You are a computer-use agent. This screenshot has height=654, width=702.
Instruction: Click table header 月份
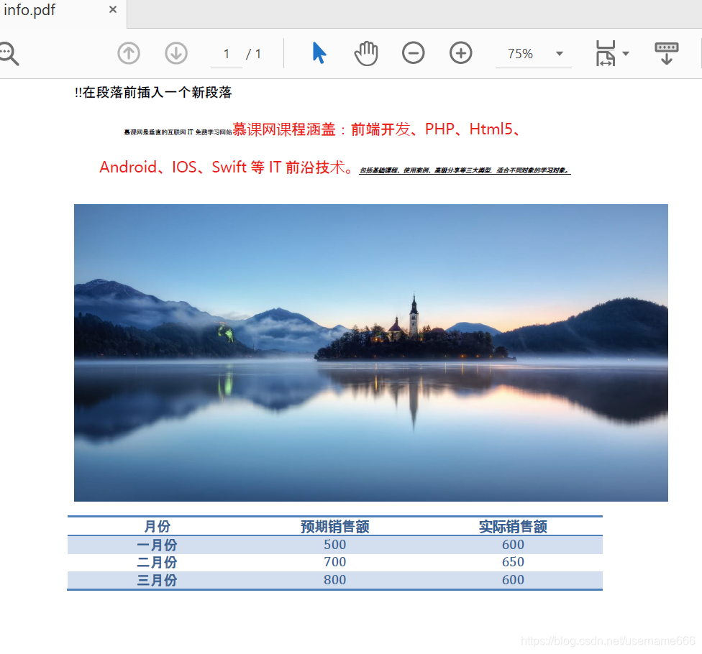[x=157, y=527]
